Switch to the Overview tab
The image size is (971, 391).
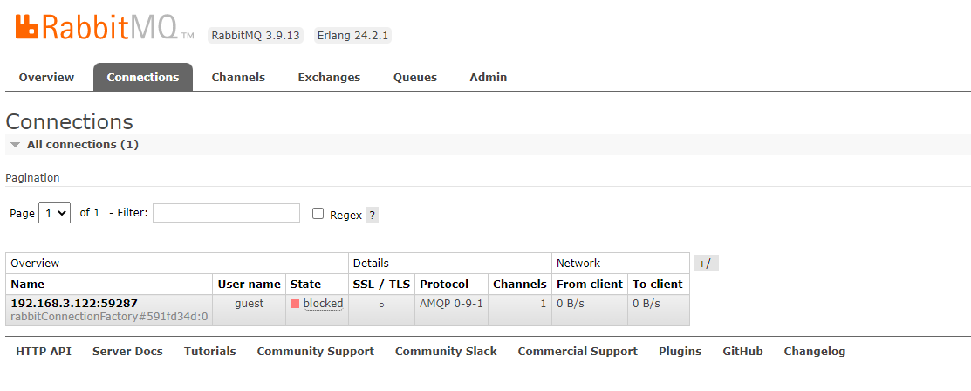46,78
